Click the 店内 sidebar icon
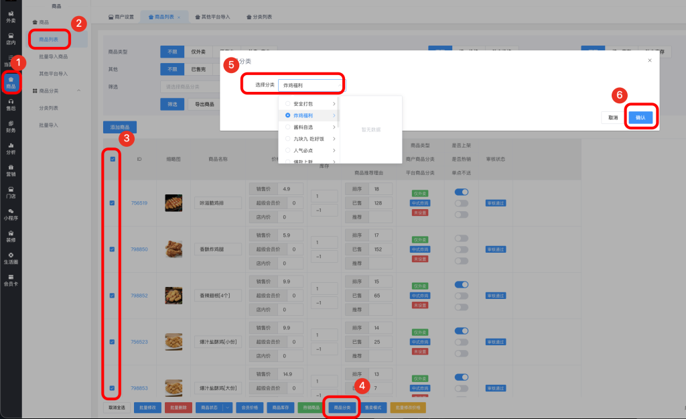686x419 pixels. coord(11,38)
